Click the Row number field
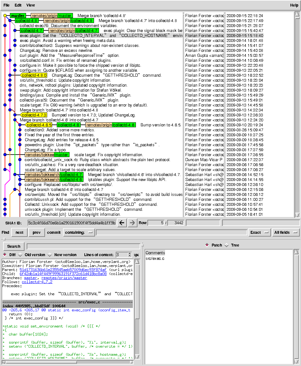 click(x=156, y=223)
